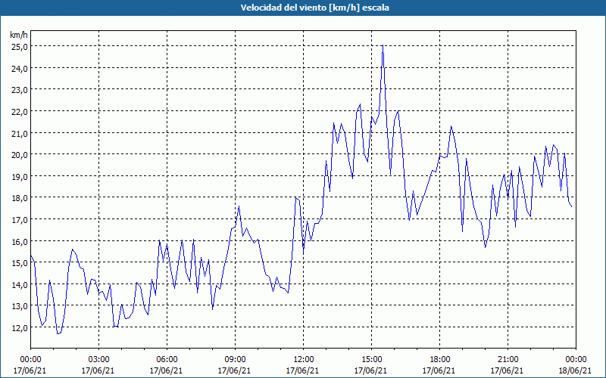
Task: Select the '21:00' x-axis time label
Action: pyautogui.click(x=508, y=360)
